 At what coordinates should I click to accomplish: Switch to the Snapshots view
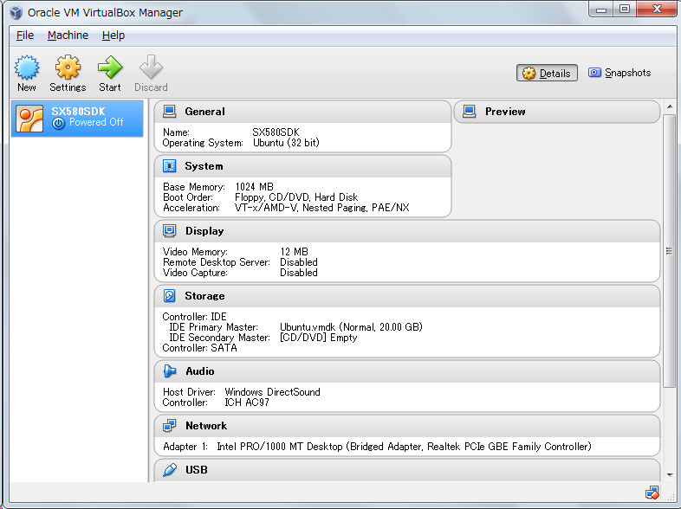(619, 73)
